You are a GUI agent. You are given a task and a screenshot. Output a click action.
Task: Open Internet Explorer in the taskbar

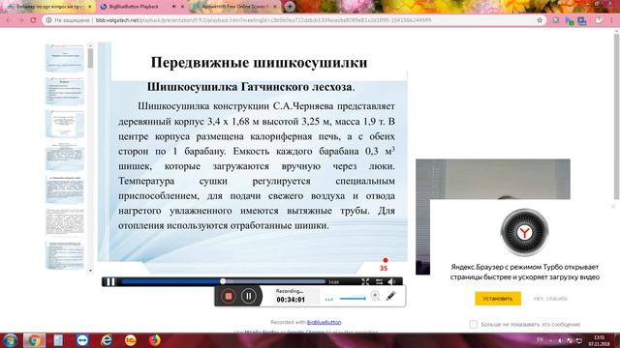click(107, 340)
